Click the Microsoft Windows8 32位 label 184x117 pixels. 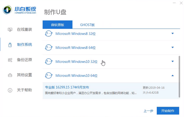(x=76, y=34)
